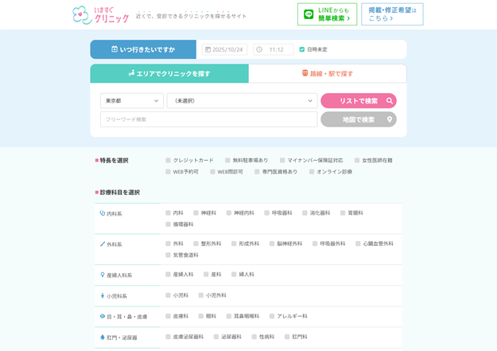Click the 地図で検索 button
The image size is (497, 351).
pyautogui.click(x=359, y=119)
